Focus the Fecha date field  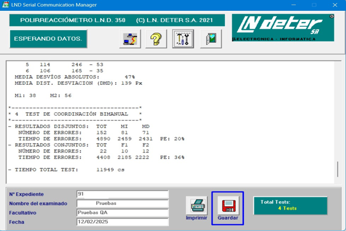pyautogui.click(x=122, y=222)
